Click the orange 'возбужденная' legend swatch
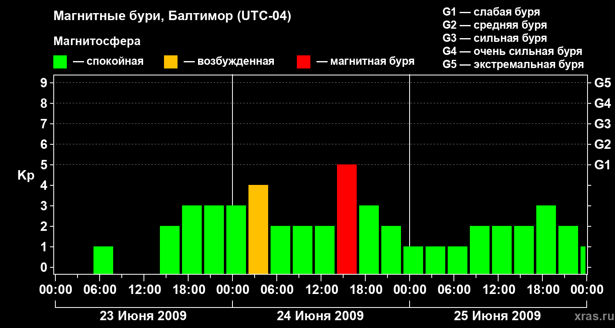 pos(171,62)
